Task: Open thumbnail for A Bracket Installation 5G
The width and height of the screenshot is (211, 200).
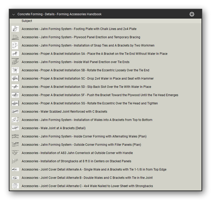Action: [x=15, y=103]
